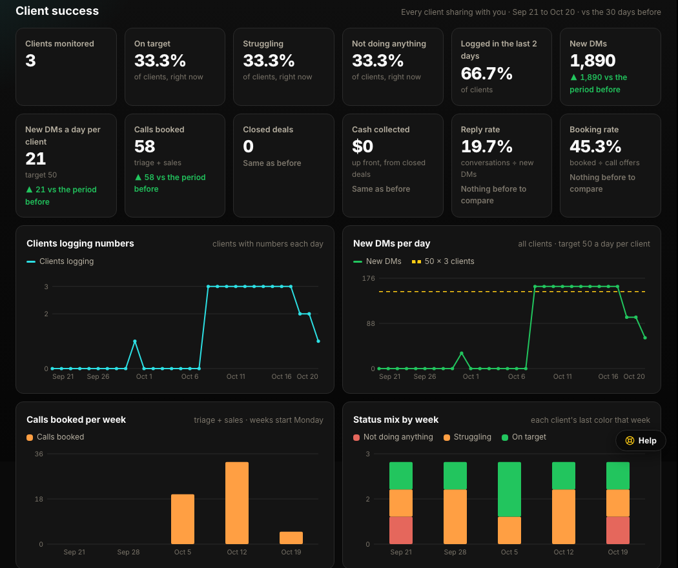This screenshot has height=568, width=678.
Task: Click the green up arrow in New DMs card
Action: coord(573,77)
